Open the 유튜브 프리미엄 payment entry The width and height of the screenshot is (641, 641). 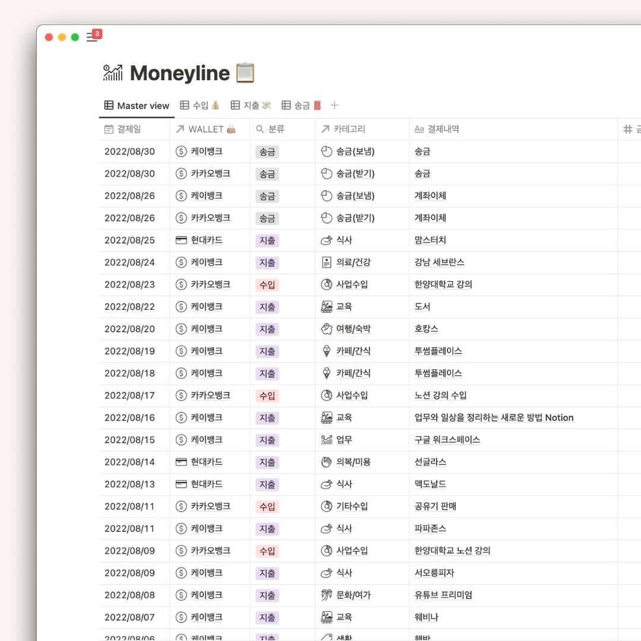click(443, 595)
